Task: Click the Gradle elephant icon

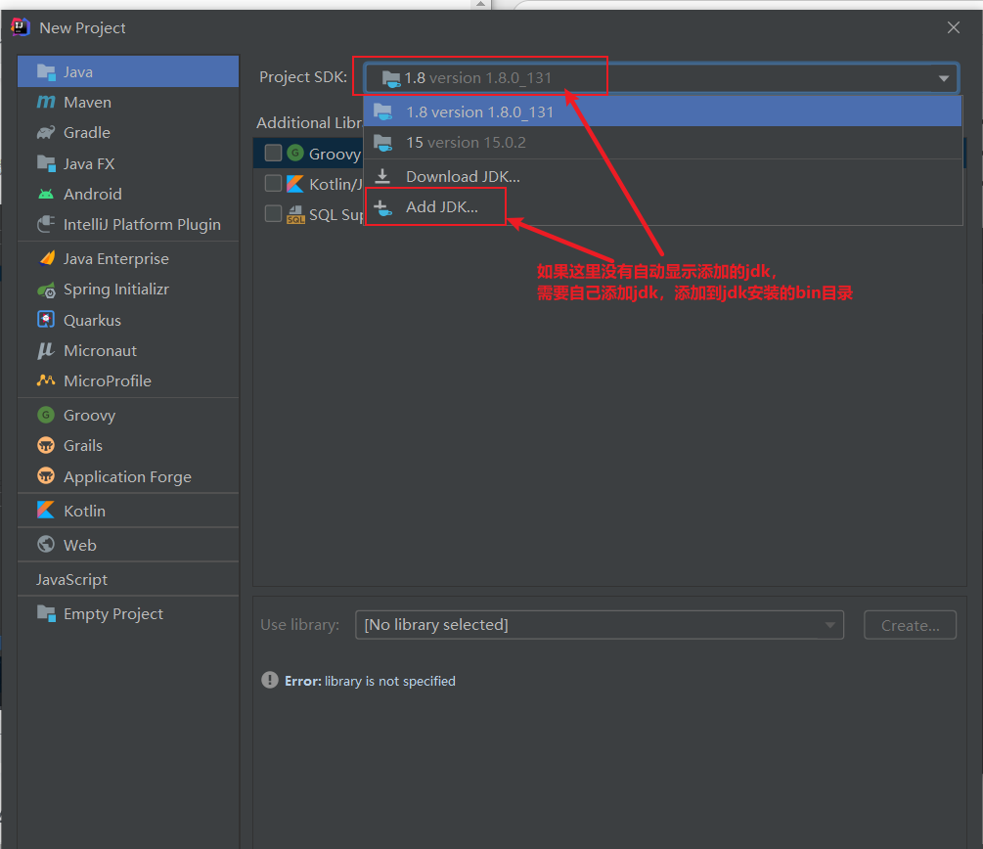Action: [46, 132]
